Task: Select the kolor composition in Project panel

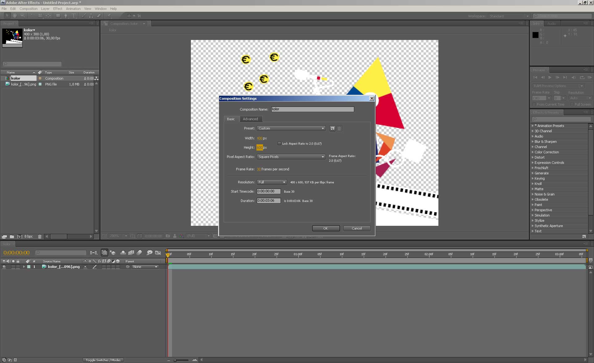Action: pyautogui.click(x=16, y=78)
